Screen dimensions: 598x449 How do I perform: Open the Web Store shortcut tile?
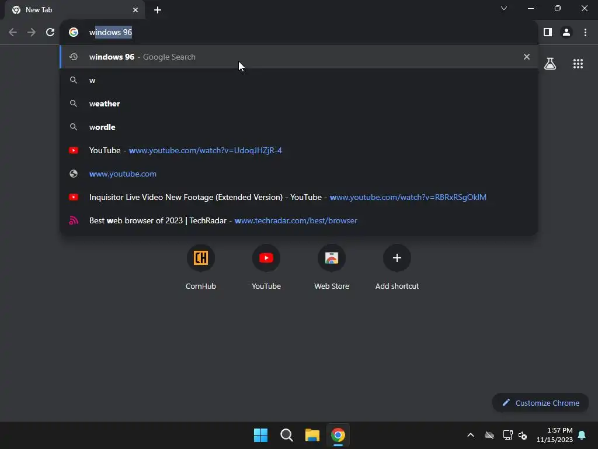click(332, 267)
